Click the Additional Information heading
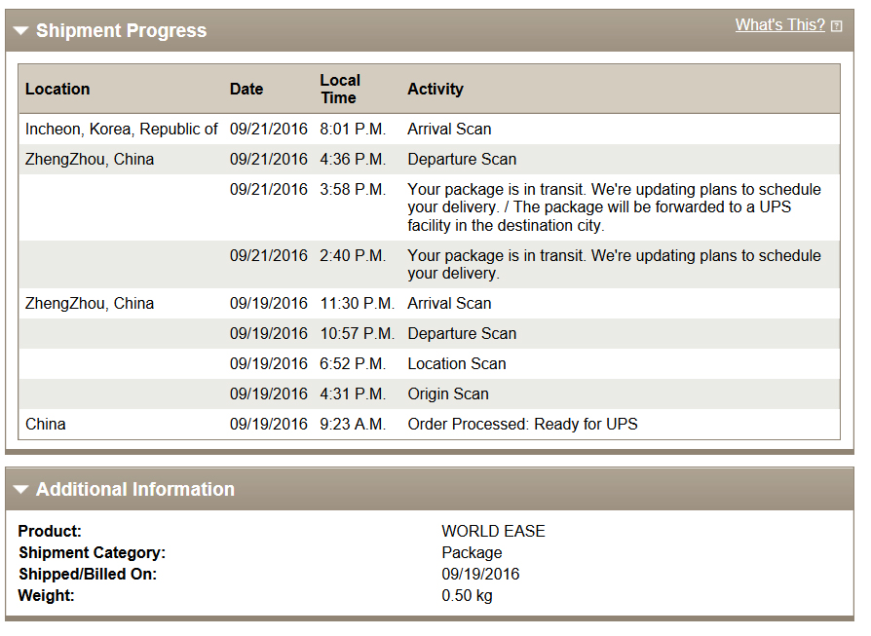 click(135, 489)
